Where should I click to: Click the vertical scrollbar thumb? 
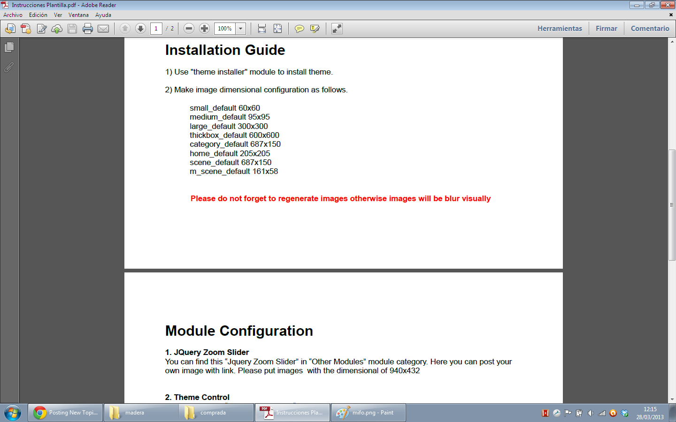pos(672,205)
